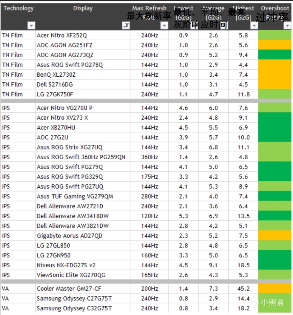Select dark green overshoot cell for Nixeus row
This screenshot has width=293, height=315.
[275, 265]
